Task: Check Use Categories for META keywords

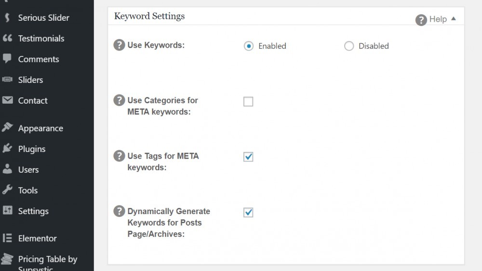Action: [x=248, y=102]
